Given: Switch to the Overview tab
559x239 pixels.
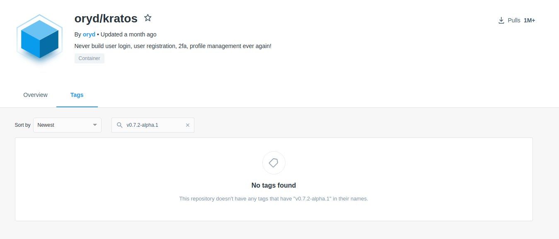Looking at the screenshot, I should coord(35,95).
